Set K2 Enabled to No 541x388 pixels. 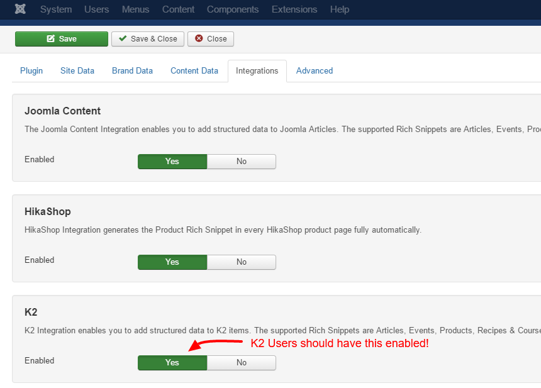pyautogui.click(x=242, y=363)
